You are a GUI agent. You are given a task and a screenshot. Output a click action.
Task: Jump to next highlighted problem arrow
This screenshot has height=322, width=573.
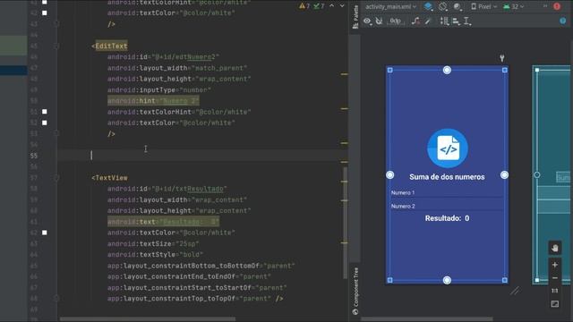[x=342, y=6]
